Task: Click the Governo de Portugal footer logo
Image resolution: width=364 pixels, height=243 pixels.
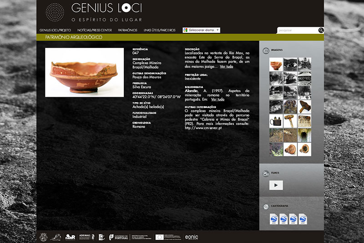Action: [x=119, y=237]
